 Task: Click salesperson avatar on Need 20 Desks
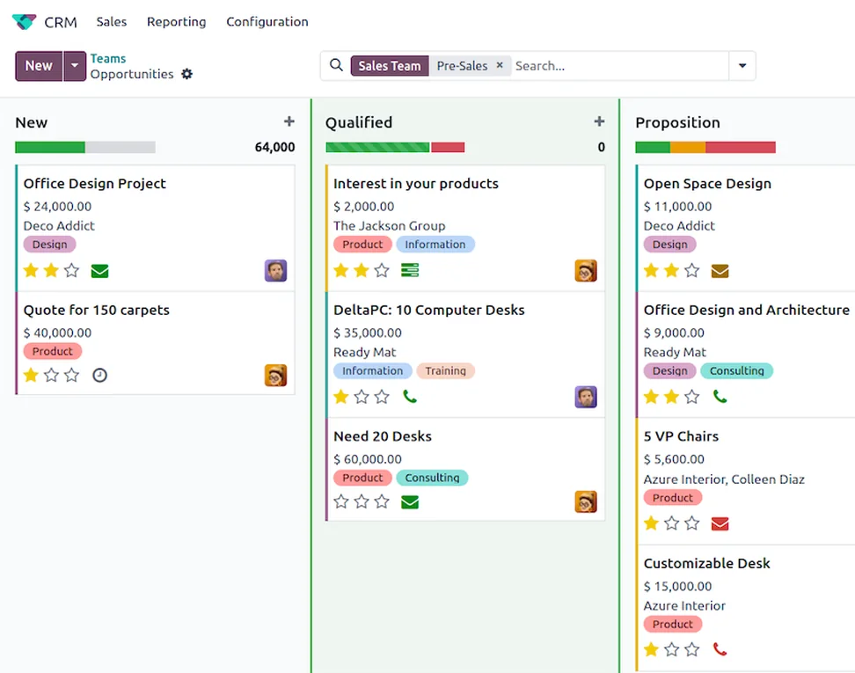[586, 501]
